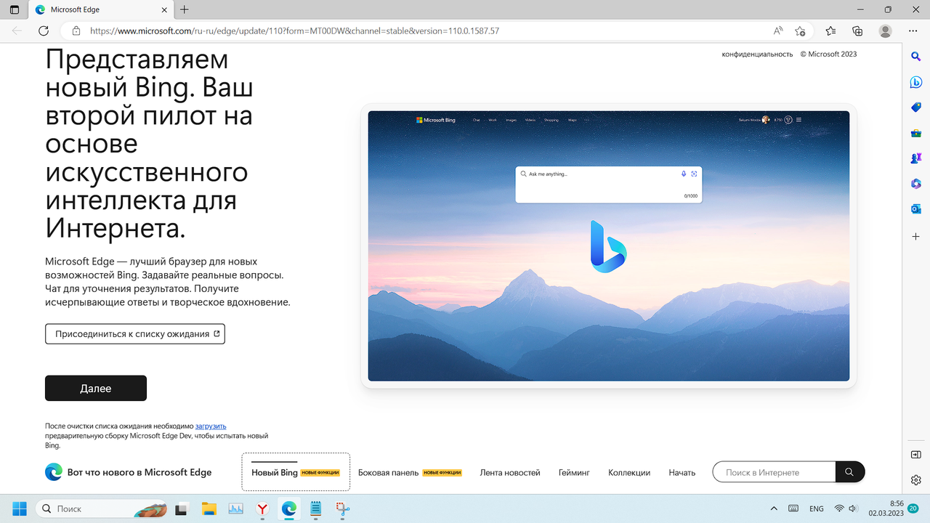Click the Edge logo next to 'Вот что нового'

point(54,472)
